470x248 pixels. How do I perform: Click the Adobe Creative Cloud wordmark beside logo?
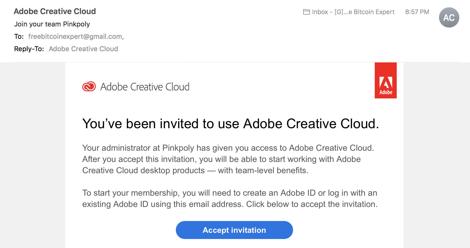145,87
